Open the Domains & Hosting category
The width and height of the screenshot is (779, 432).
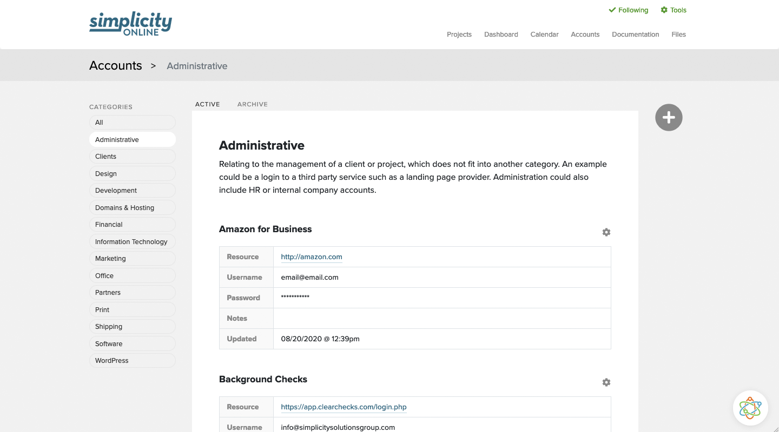coord(133,207)
